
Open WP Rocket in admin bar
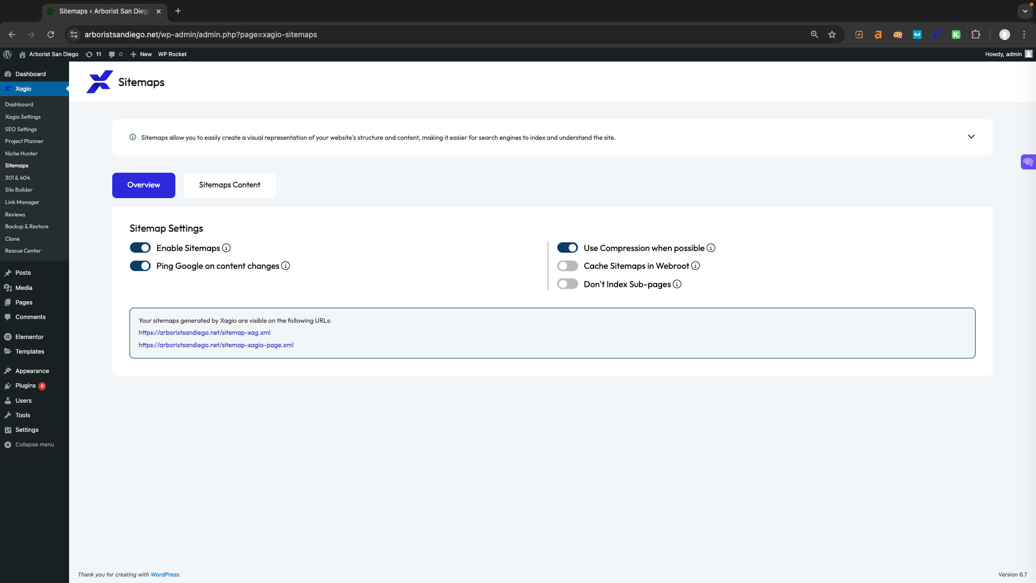pos(172,54)
